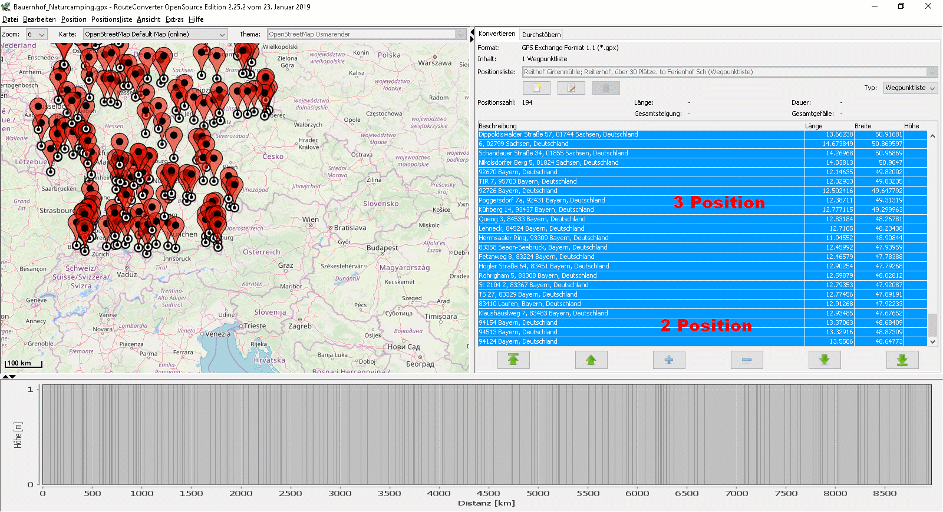
Task: Open the Positionsliste combo box
Action: (x=730, y=72)
